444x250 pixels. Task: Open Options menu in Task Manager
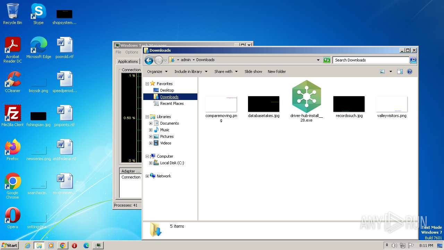tap(132, 52)
